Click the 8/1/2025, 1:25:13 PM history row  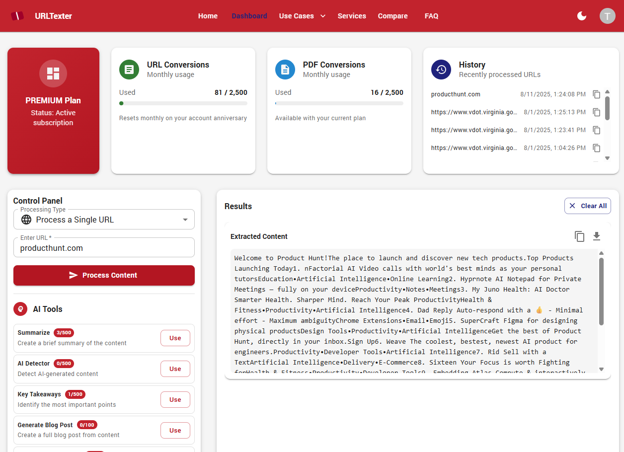pos(517,112)
